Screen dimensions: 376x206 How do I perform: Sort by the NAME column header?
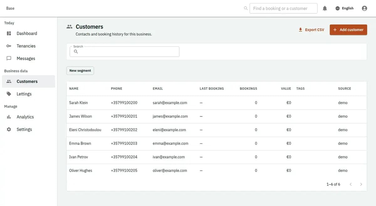click(x=74, y=89)
